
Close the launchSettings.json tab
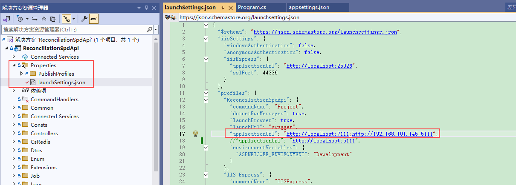point(231,8)
